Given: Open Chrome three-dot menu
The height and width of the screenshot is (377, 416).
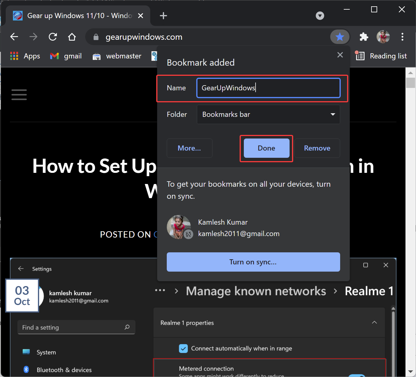Looking at the screenshot, I should click(402, 37).
